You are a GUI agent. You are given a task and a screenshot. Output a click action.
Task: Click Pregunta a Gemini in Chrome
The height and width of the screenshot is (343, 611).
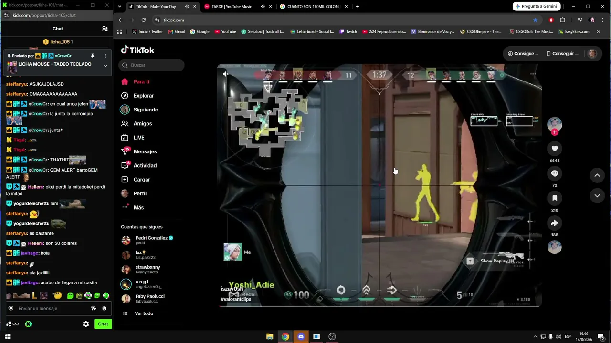(x=537, y=6)
